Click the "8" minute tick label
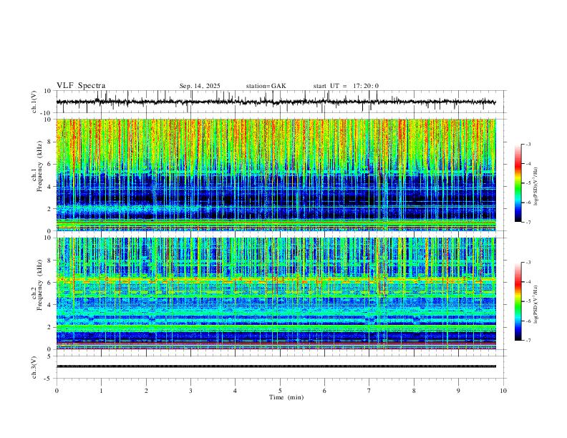The width and height of the screenshot is (567, 438). point(414,391)
